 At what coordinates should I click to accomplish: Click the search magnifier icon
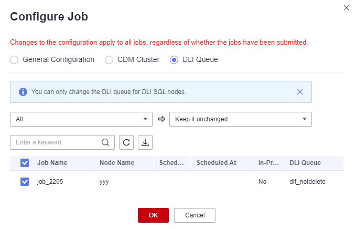(105, 142)
